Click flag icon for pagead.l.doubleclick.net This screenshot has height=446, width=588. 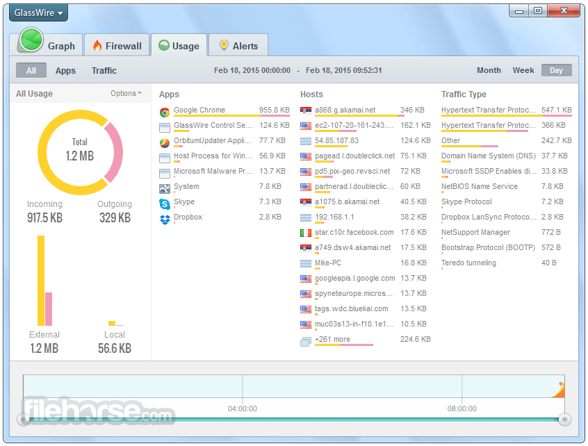click(x=306, y=156)
